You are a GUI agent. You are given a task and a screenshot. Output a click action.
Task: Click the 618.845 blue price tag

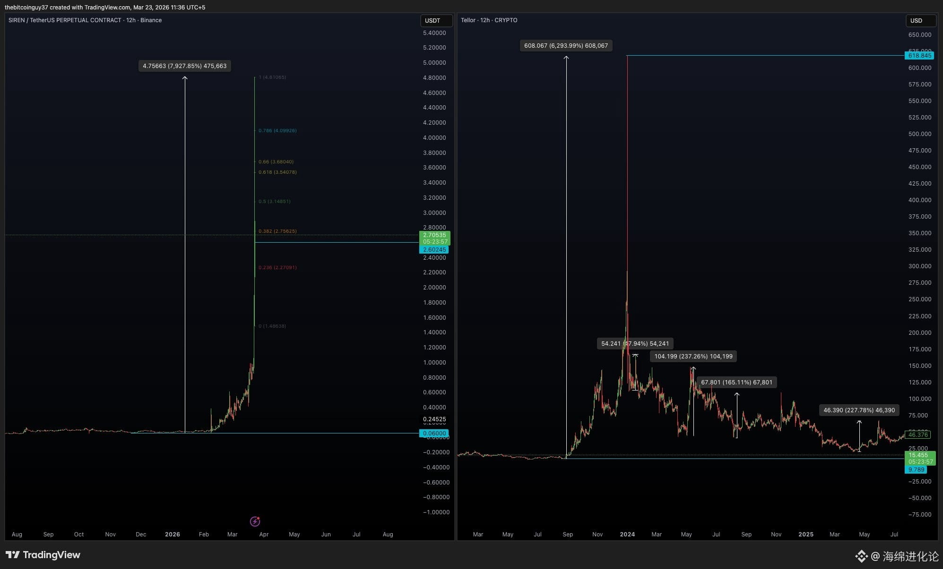click(x=919, y=56)
